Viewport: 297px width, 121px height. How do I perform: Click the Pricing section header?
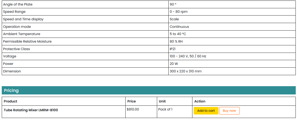click(11, 90)
